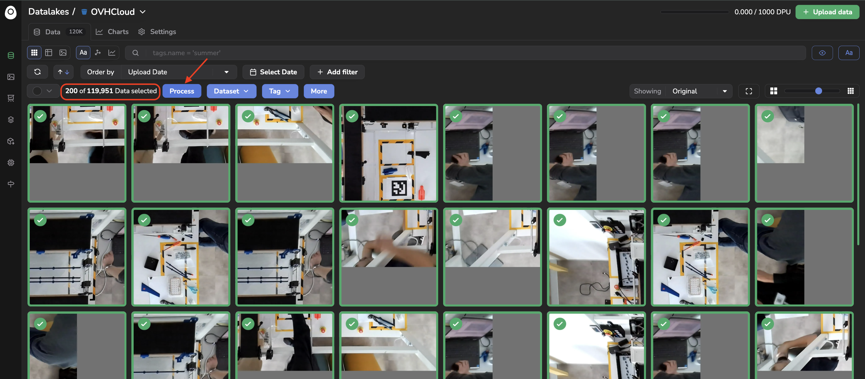Switch to table view layout
Image resolution: width=865 pixels, height=379 pixels.
tap(49, 53)
